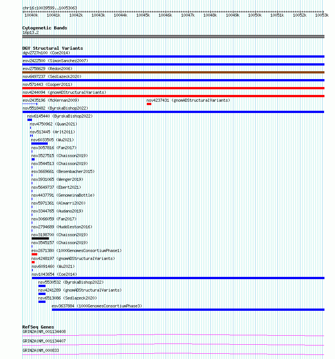Select nsv3057816 (Fan2017) label
335x359 pixels.
point(54,148)
